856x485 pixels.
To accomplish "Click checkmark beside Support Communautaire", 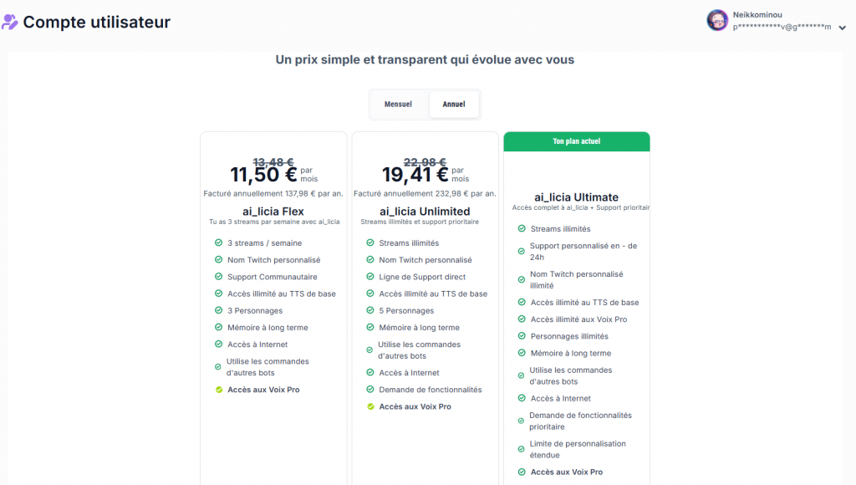I will coord(218,277).
